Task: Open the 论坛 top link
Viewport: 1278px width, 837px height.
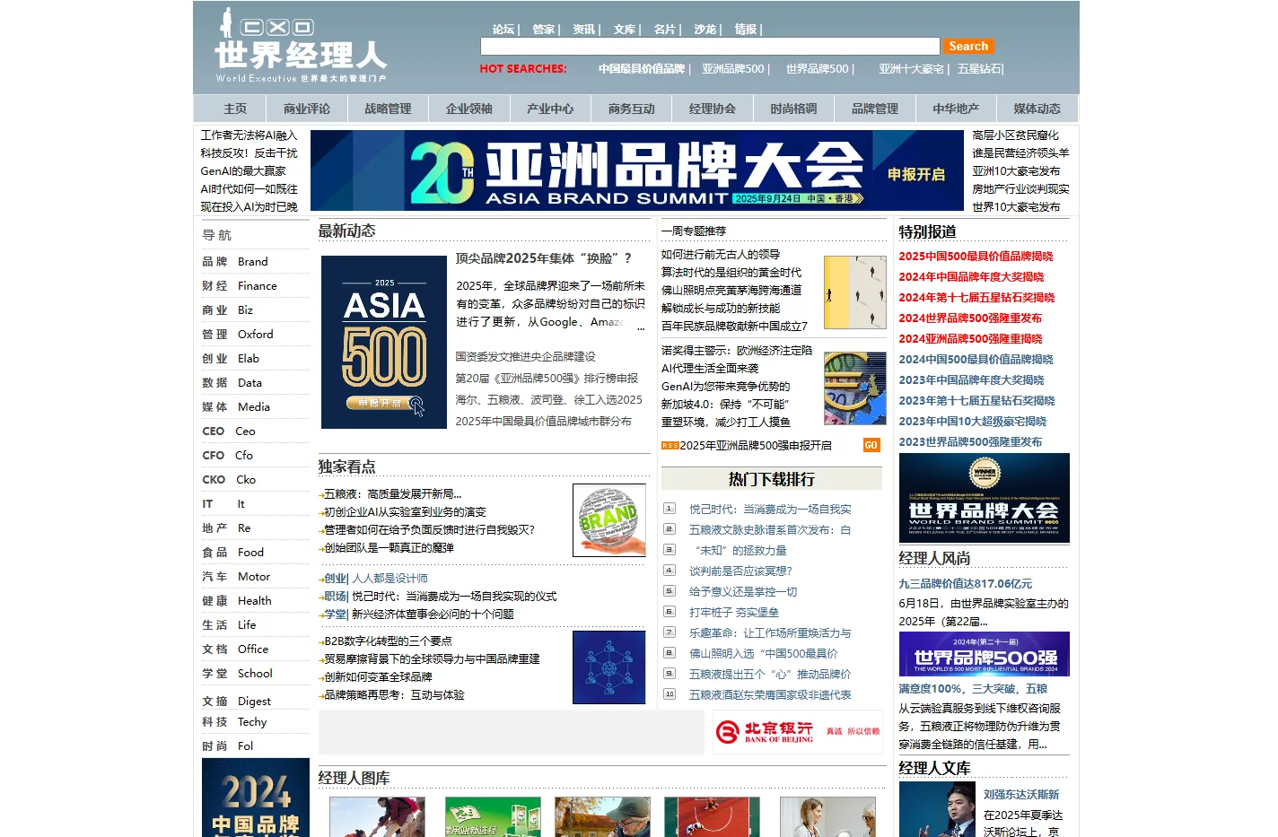Action: [503, 30]
